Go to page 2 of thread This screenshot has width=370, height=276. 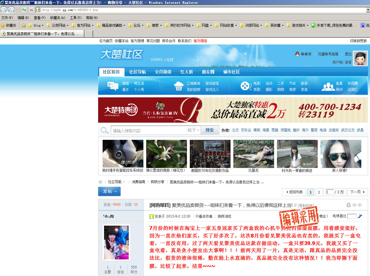tap(319, 192)
